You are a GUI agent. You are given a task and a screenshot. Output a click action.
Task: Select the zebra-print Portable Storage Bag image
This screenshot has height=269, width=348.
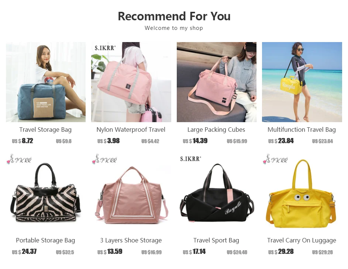46,193
